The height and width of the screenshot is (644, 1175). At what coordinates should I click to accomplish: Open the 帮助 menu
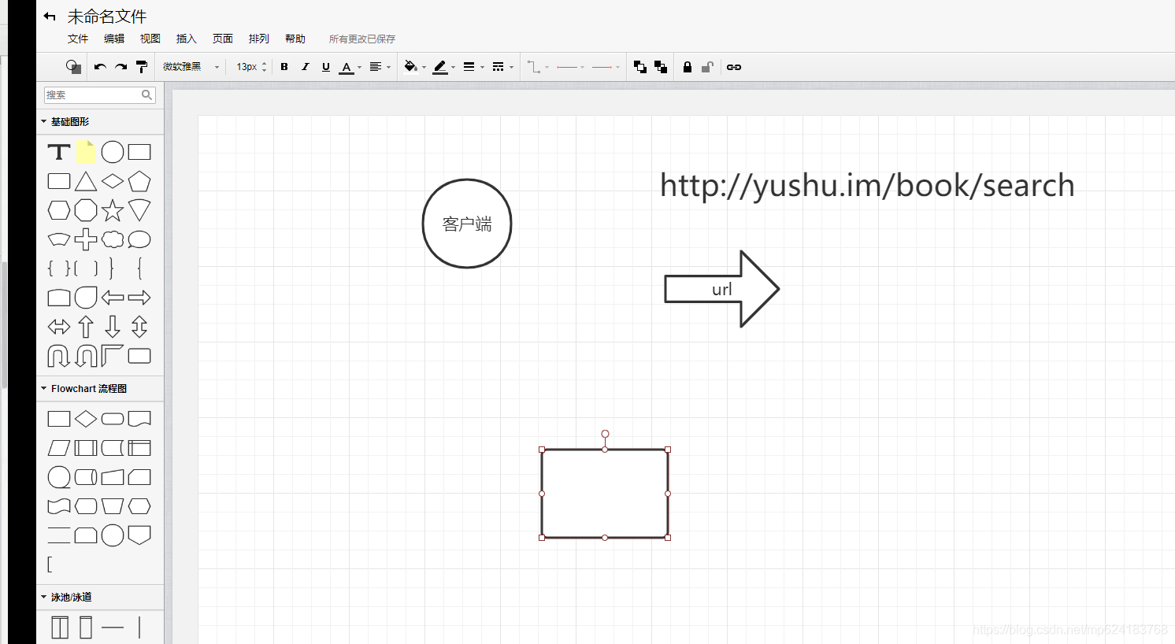tap(295, 39)
